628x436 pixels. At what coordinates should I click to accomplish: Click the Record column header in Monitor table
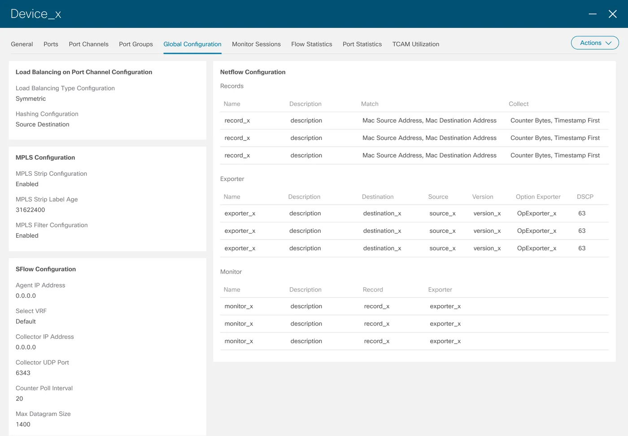(373, 289)
